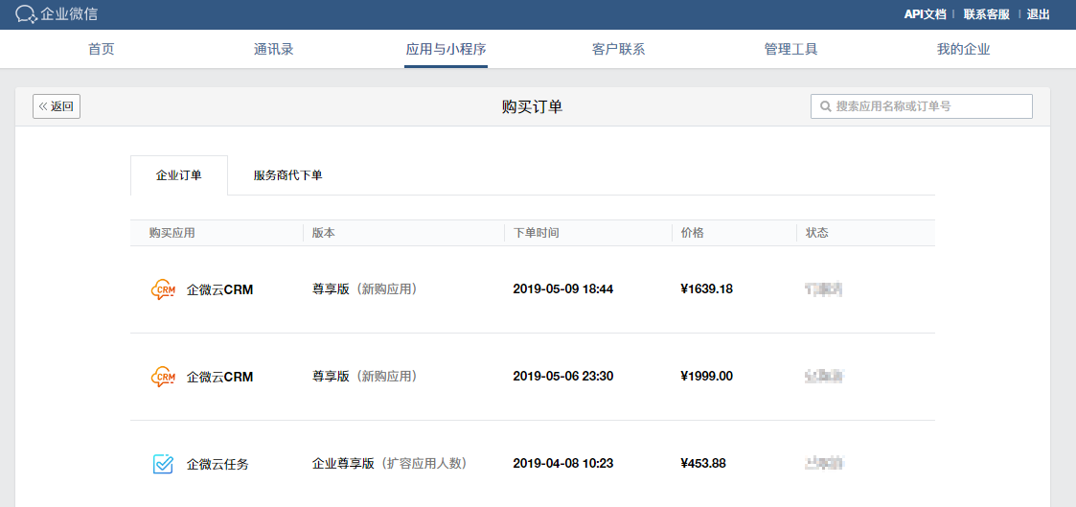Click the 状态 column header
Image resolution: width=1076 pixels, height=507 pixels.
[816, 233]
